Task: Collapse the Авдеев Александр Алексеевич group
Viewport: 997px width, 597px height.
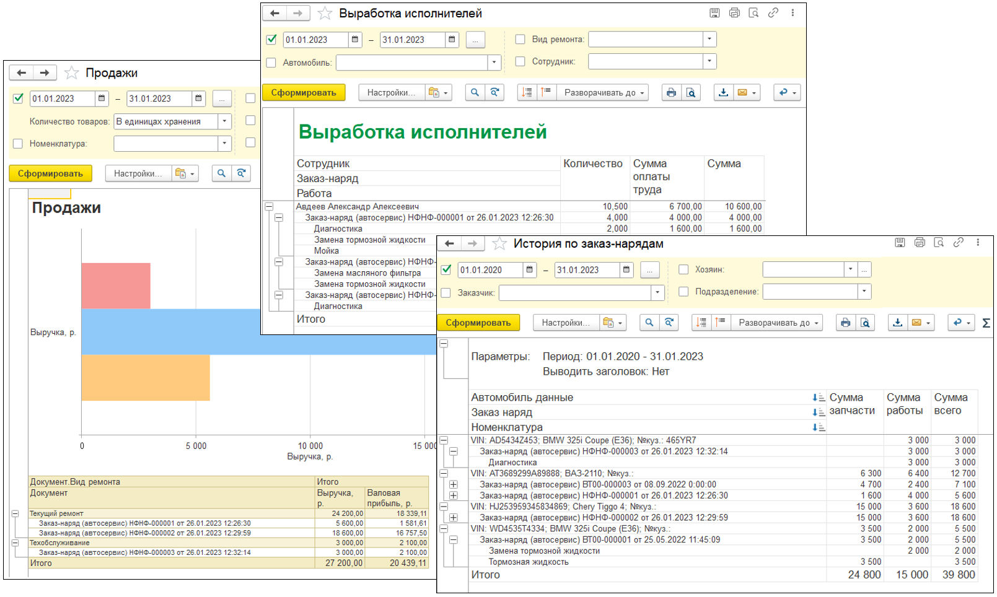Action: click(x=269, y=207)
